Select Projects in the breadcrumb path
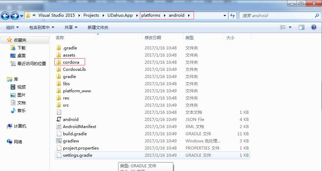Screen dimensions: 322x171 coord(91,15)
